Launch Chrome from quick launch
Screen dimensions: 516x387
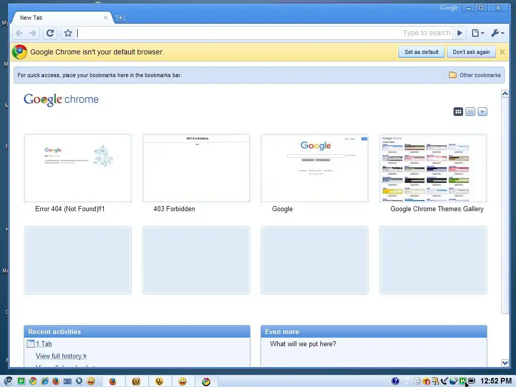[33, 381]
